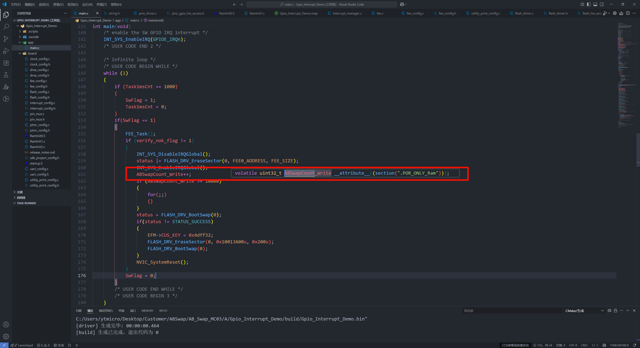Open the Extensions view in activity bar
Image resolution: width=640 pixels, height=348 pixels.
pyautogui.click(x=6, y=63)
